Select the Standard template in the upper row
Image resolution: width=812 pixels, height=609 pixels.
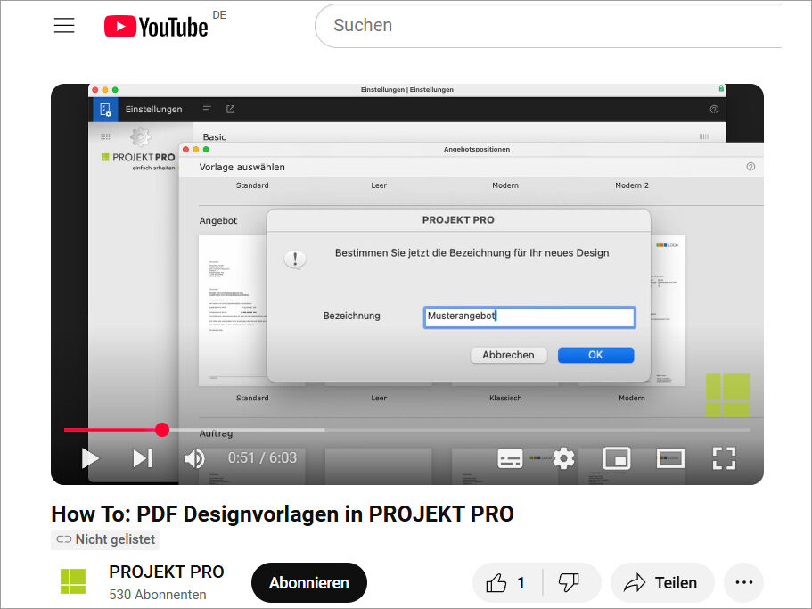tap(252, 185)
